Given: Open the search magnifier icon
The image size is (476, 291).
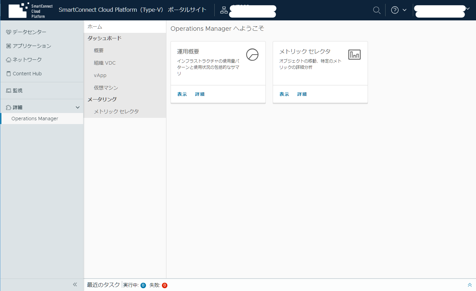Looking at the screenshot, I should pos(377,10).
